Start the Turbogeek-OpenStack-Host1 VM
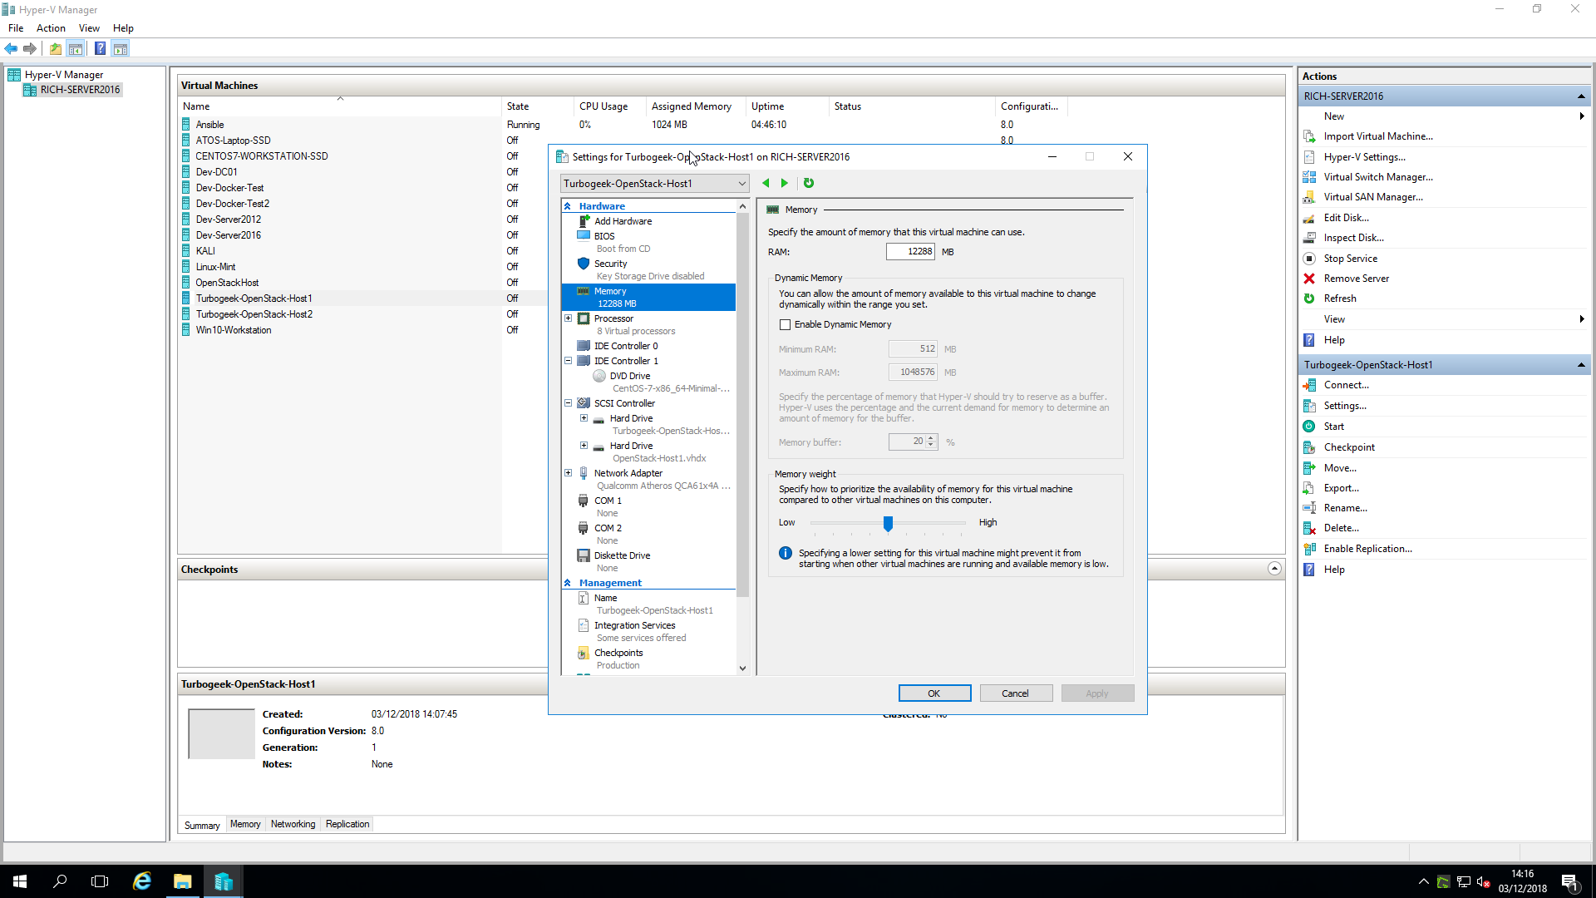This screenshot has height=898, width=1596. click(x=1333, y=427)
